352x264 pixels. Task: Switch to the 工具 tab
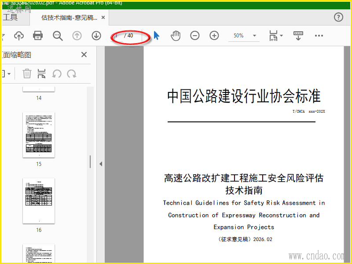click(10, 18)
